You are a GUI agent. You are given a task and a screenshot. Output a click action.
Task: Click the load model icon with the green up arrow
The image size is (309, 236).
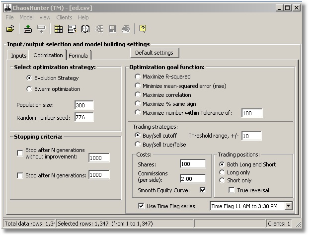point(28,29)
